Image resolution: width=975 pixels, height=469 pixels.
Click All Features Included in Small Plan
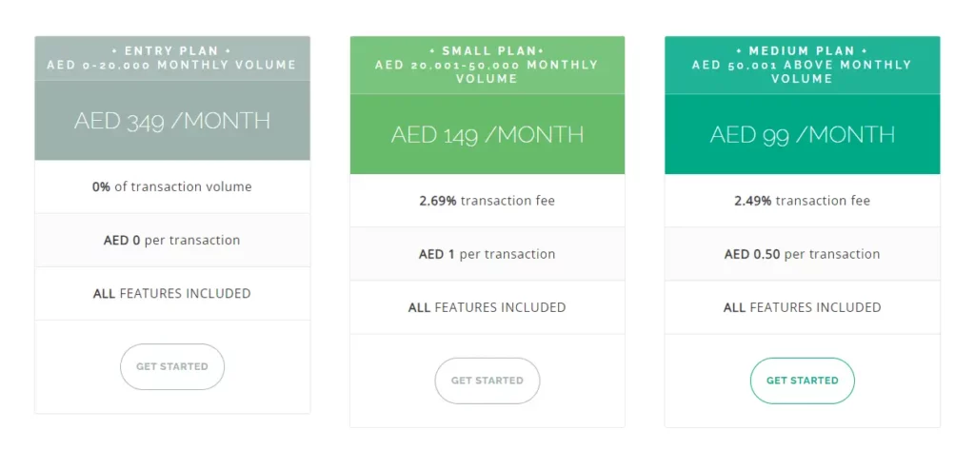[x=487, y=307]
